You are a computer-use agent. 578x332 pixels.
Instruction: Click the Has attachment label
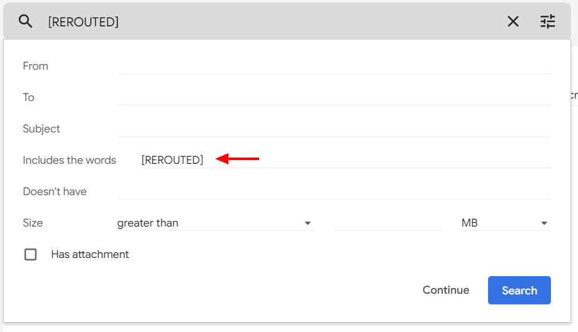(x=90, y=254)
